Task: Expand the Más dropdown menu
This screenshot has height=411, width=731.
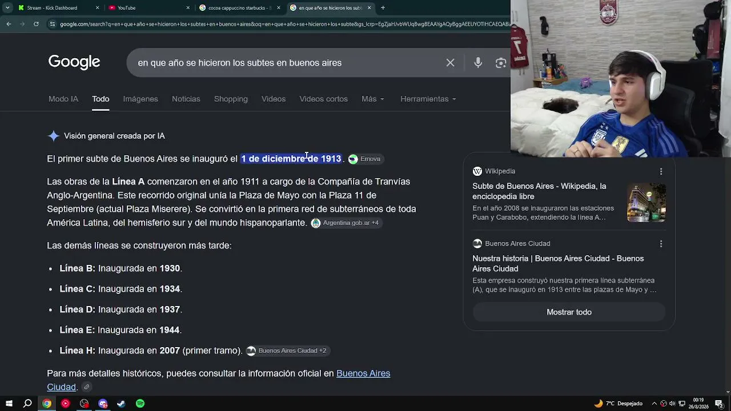Action: [373, 99]
